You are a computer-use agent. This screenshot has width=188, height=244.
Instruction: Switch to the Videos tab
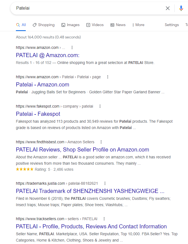point(95,25)
